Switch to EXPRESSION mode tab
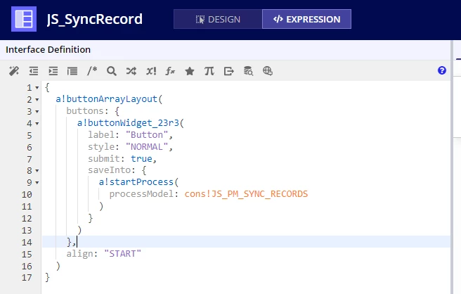Viewport: 461px width, 294px height. point(306,19)
